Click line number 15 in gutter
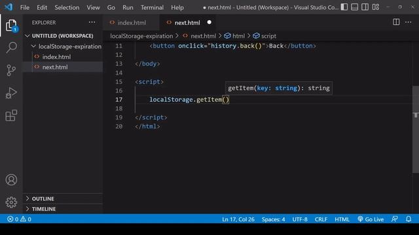 (x=119, y=82)
